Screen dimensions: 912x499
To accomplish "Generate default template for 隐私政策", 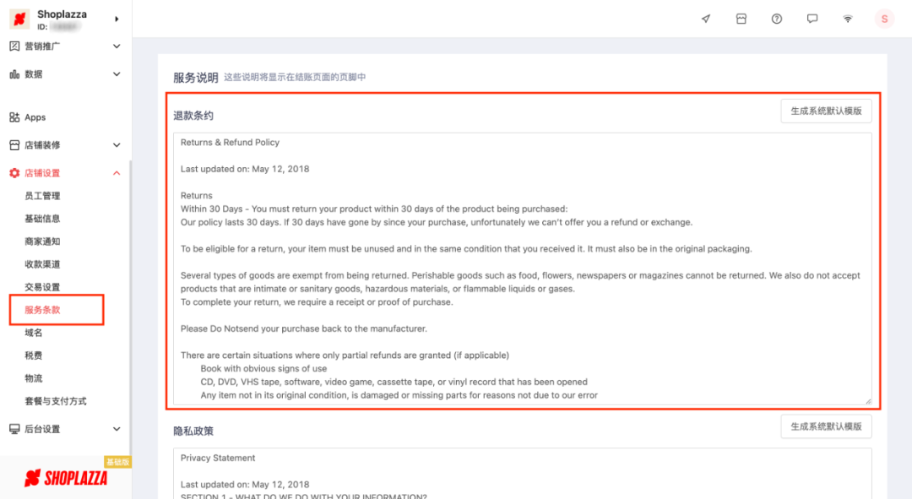I will 825,426.
